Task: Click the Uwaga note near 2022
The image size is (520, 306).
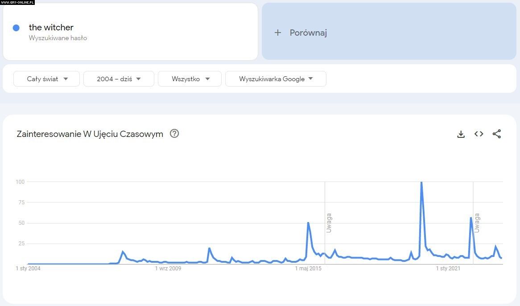Action: pos(477,223)
